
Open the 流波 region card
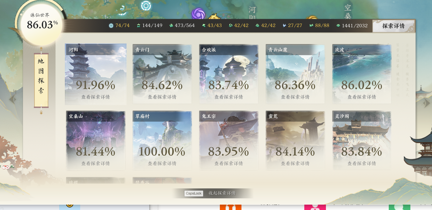[362, 74]
